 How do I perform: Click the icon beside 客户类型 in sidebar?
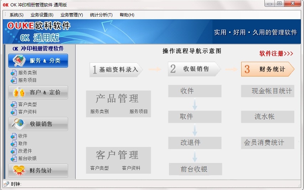pyautogui.click(x=14, y=105)
